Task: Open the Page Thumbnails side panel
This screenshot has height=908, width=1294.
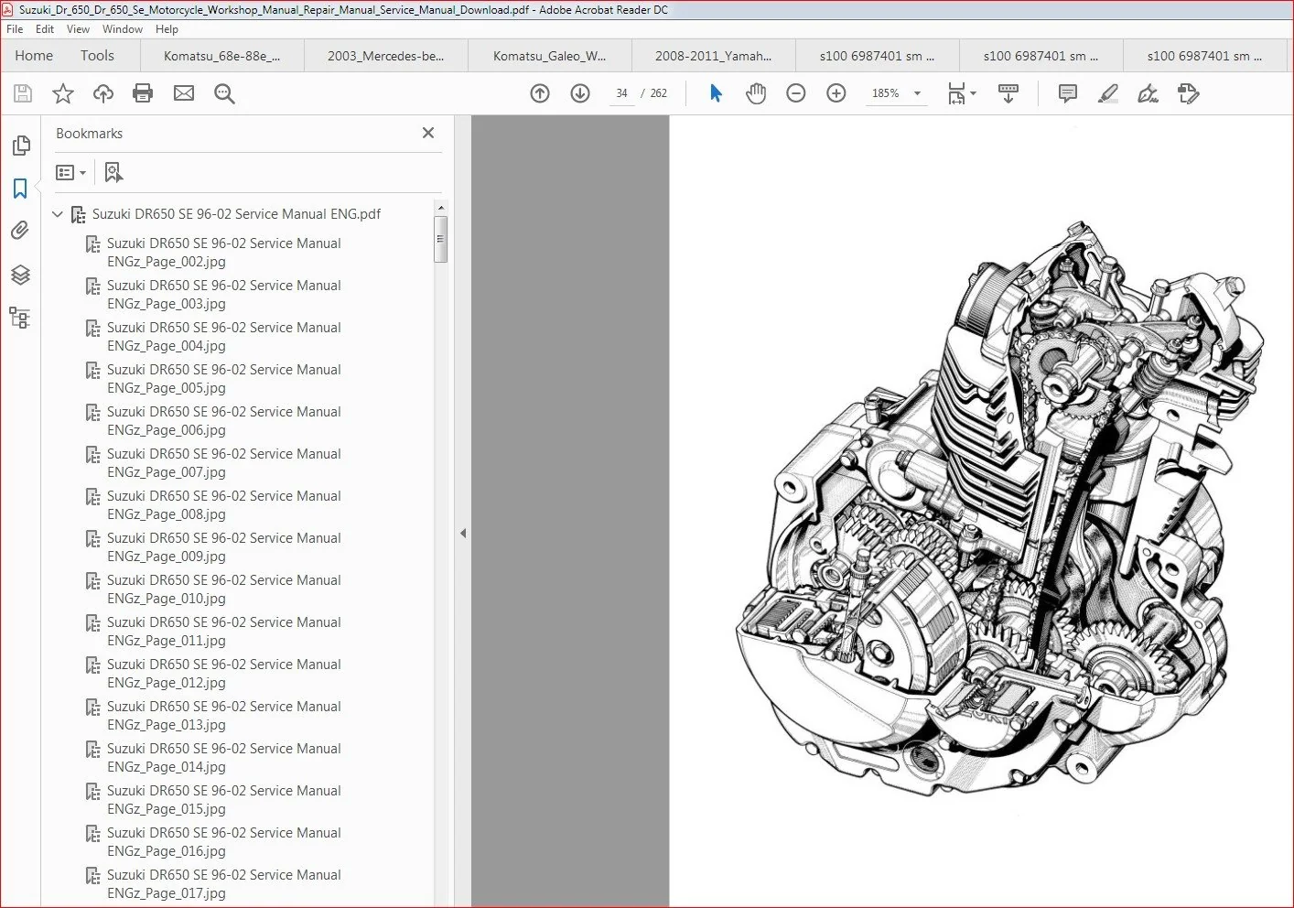Action: 20,146
